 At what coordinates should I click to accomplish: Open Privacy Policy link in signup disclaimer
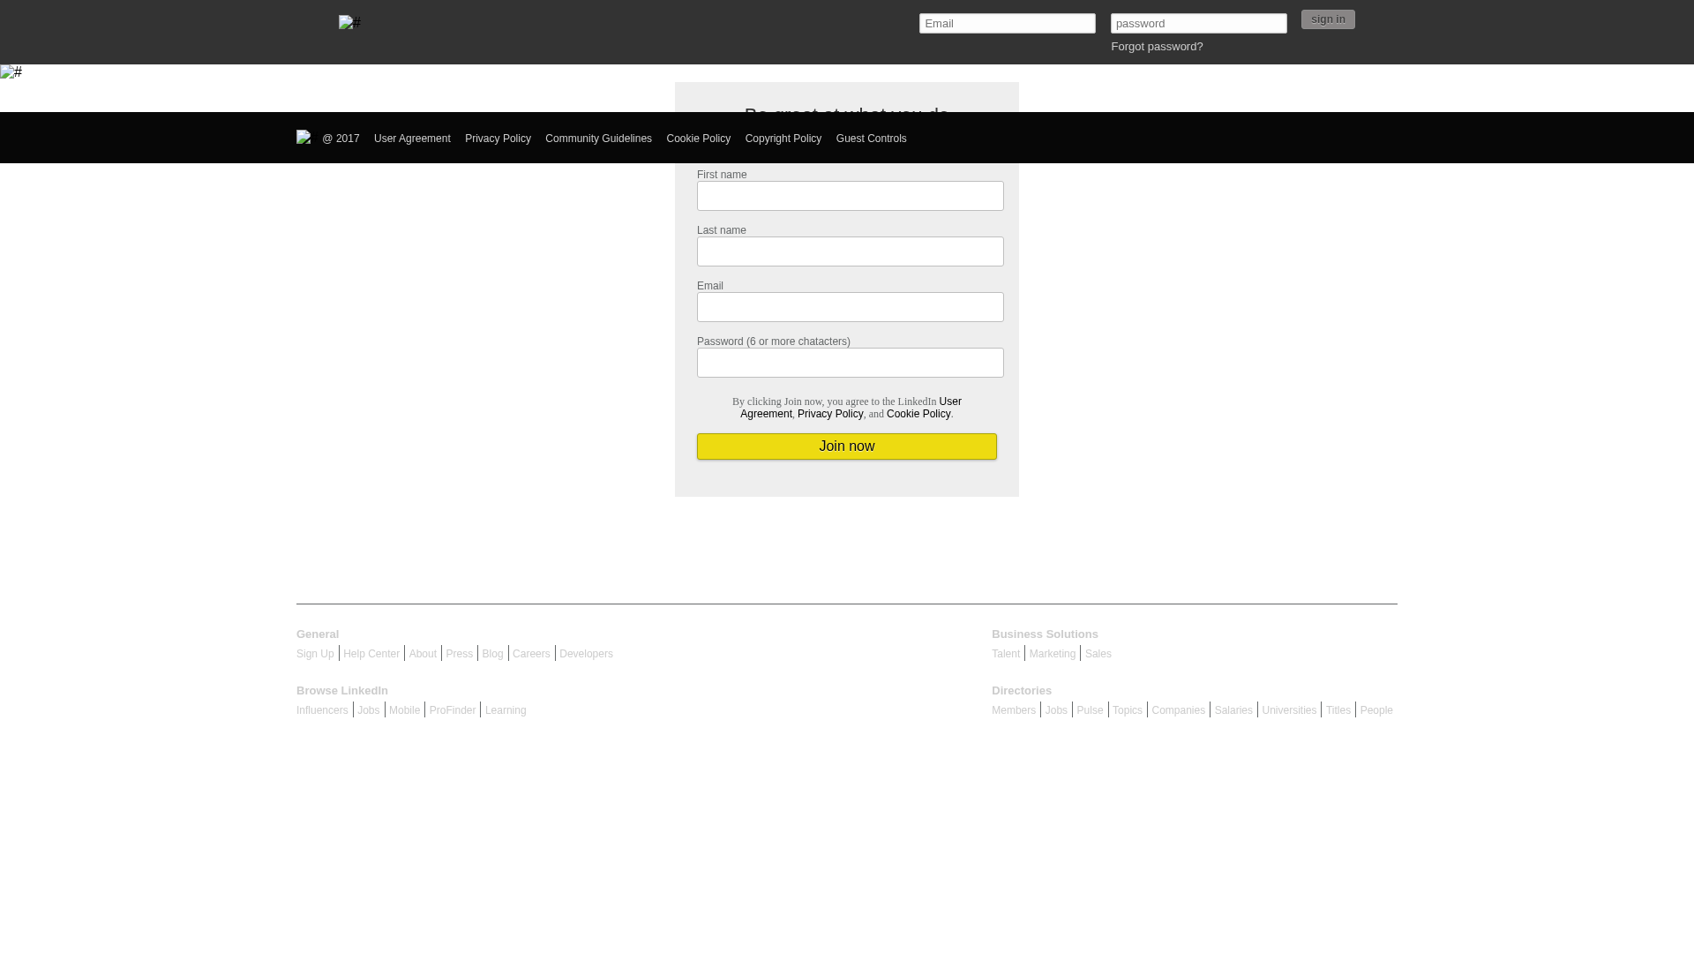pyautogui.click(x=830, y=414)
